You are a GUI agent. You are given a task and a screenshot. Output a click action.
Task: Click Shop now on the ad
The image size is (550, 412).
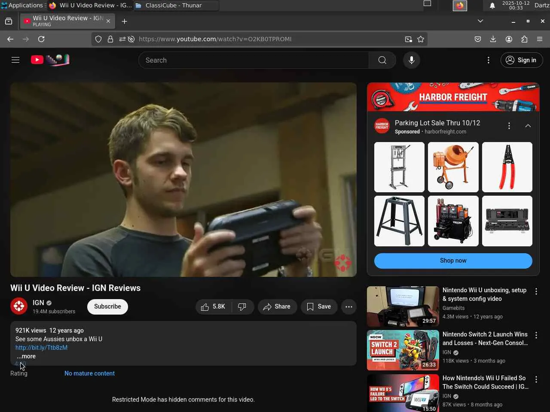coord(453,261)
